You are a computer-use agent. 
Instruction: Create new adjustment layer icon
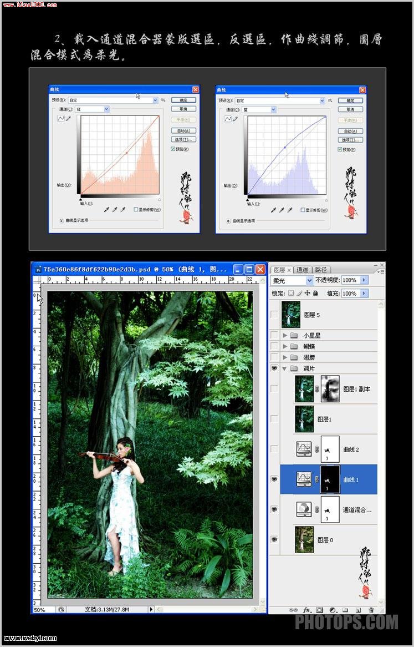[x=333, y=609]
